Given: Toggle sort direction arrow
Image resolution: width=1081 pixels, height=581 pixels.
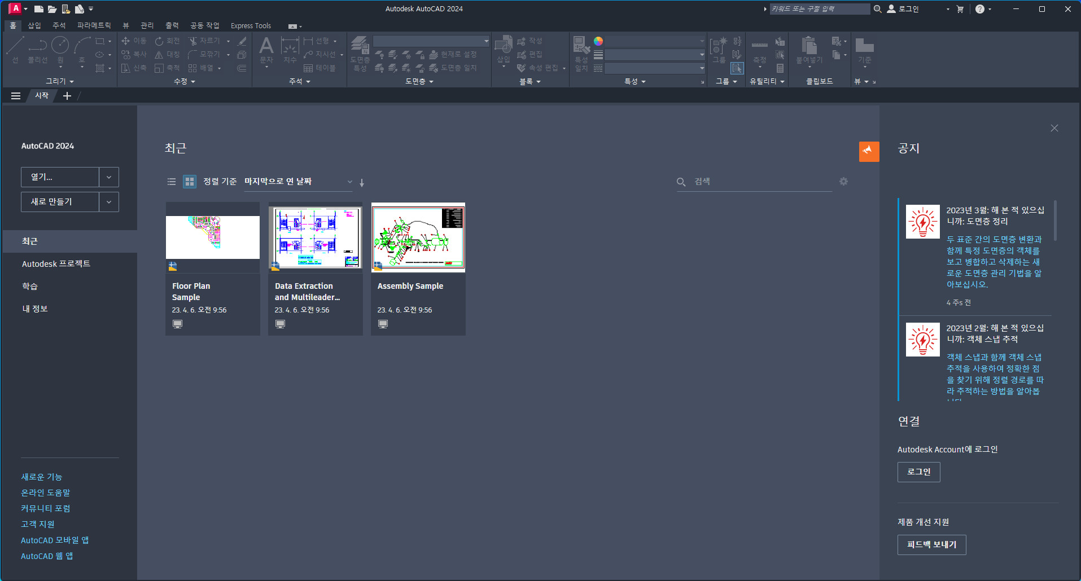Looking at the screenshot, I should [362, 182].
